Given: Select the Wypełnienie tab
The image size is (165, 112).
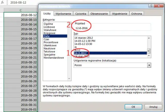Looking at the screenshot, I should [x=120, y=14].
